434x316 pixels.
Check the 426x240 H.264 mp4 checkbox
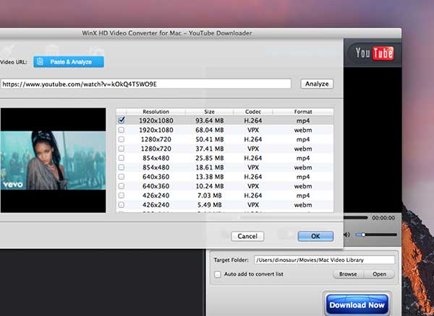coord(122,196)
